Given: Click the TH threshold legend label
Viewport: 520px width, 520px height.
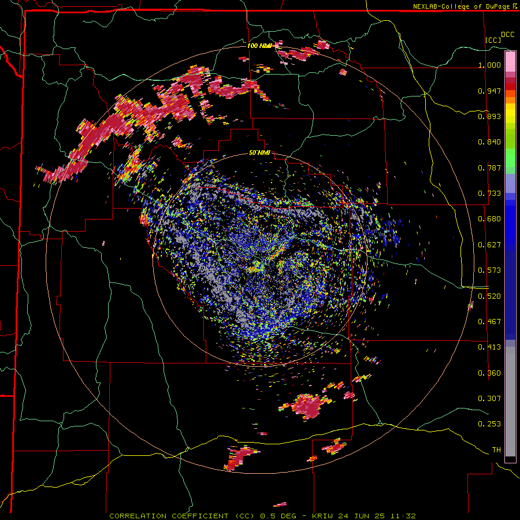Looking at the screenshot, I should 496,450.
